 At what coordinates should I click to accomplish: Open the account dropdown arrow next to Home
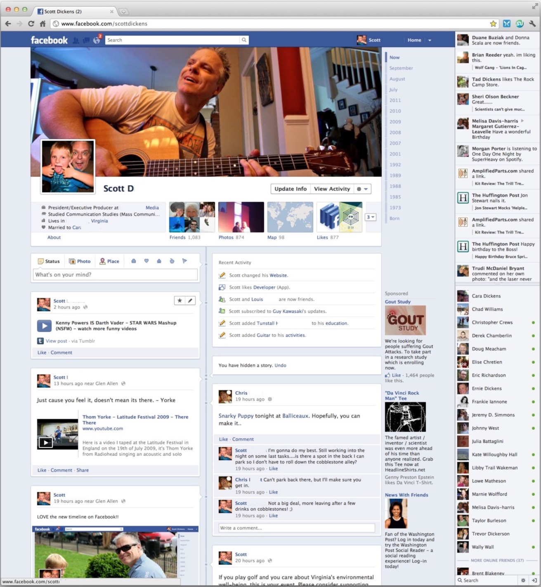[x=430, y=40]
